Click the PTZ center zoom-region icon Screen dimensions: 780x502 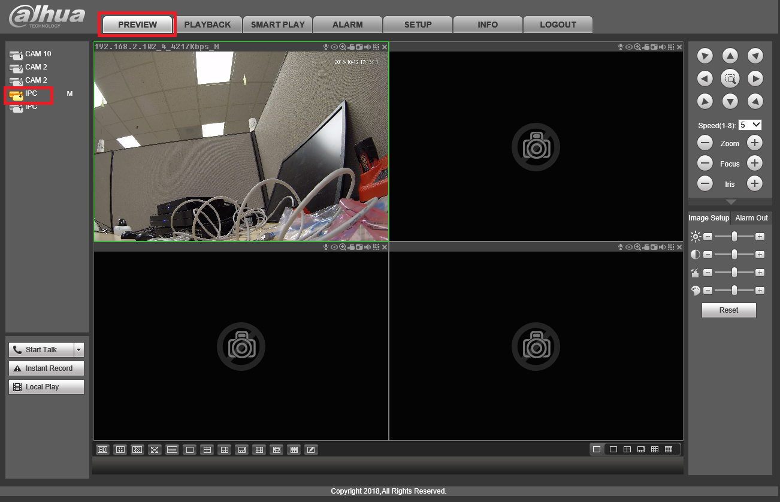pyautogui.click(x=730, y=78)
